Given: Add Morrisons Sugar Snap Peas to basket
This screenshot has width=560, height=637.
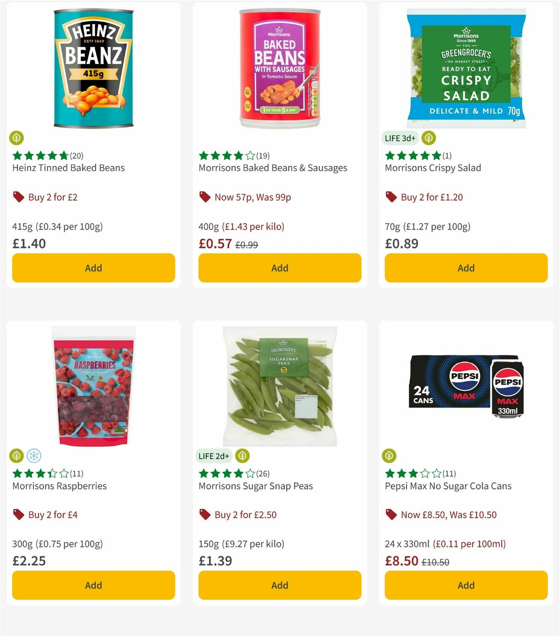Looking at the screenshot, I should [x=279, y=585].
